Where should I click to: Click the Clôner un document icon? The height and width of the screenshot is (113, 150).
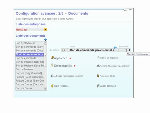pyautogui.click(x=98, y=58)
